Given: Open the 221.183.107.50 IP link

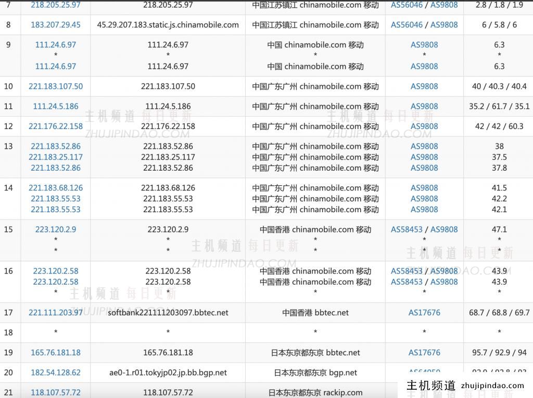Looking at the screenshot, I should coord(56,86).
